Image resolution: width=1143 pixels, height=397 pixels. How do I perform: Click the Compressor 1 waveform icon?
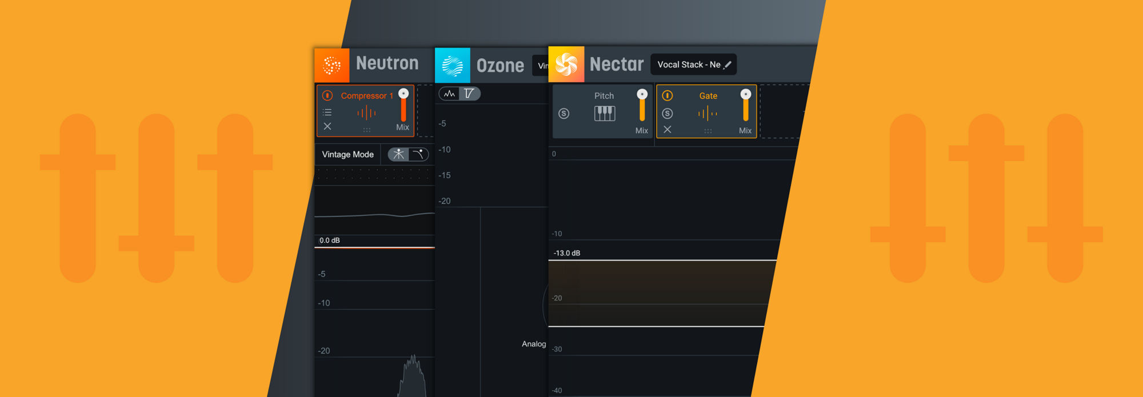point(366,113)
